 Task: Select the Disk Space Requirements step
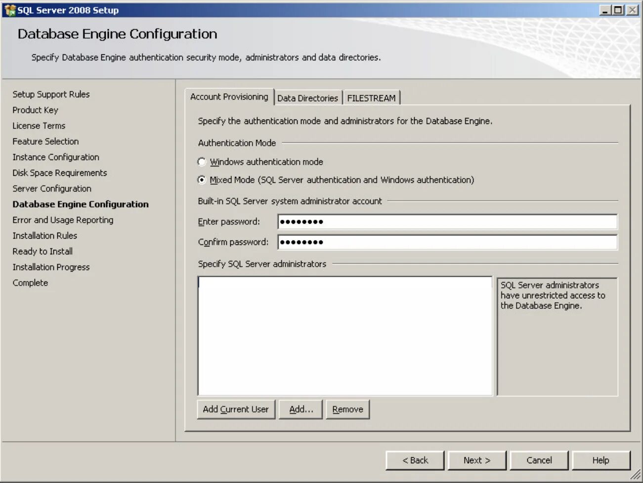point(60,173)
